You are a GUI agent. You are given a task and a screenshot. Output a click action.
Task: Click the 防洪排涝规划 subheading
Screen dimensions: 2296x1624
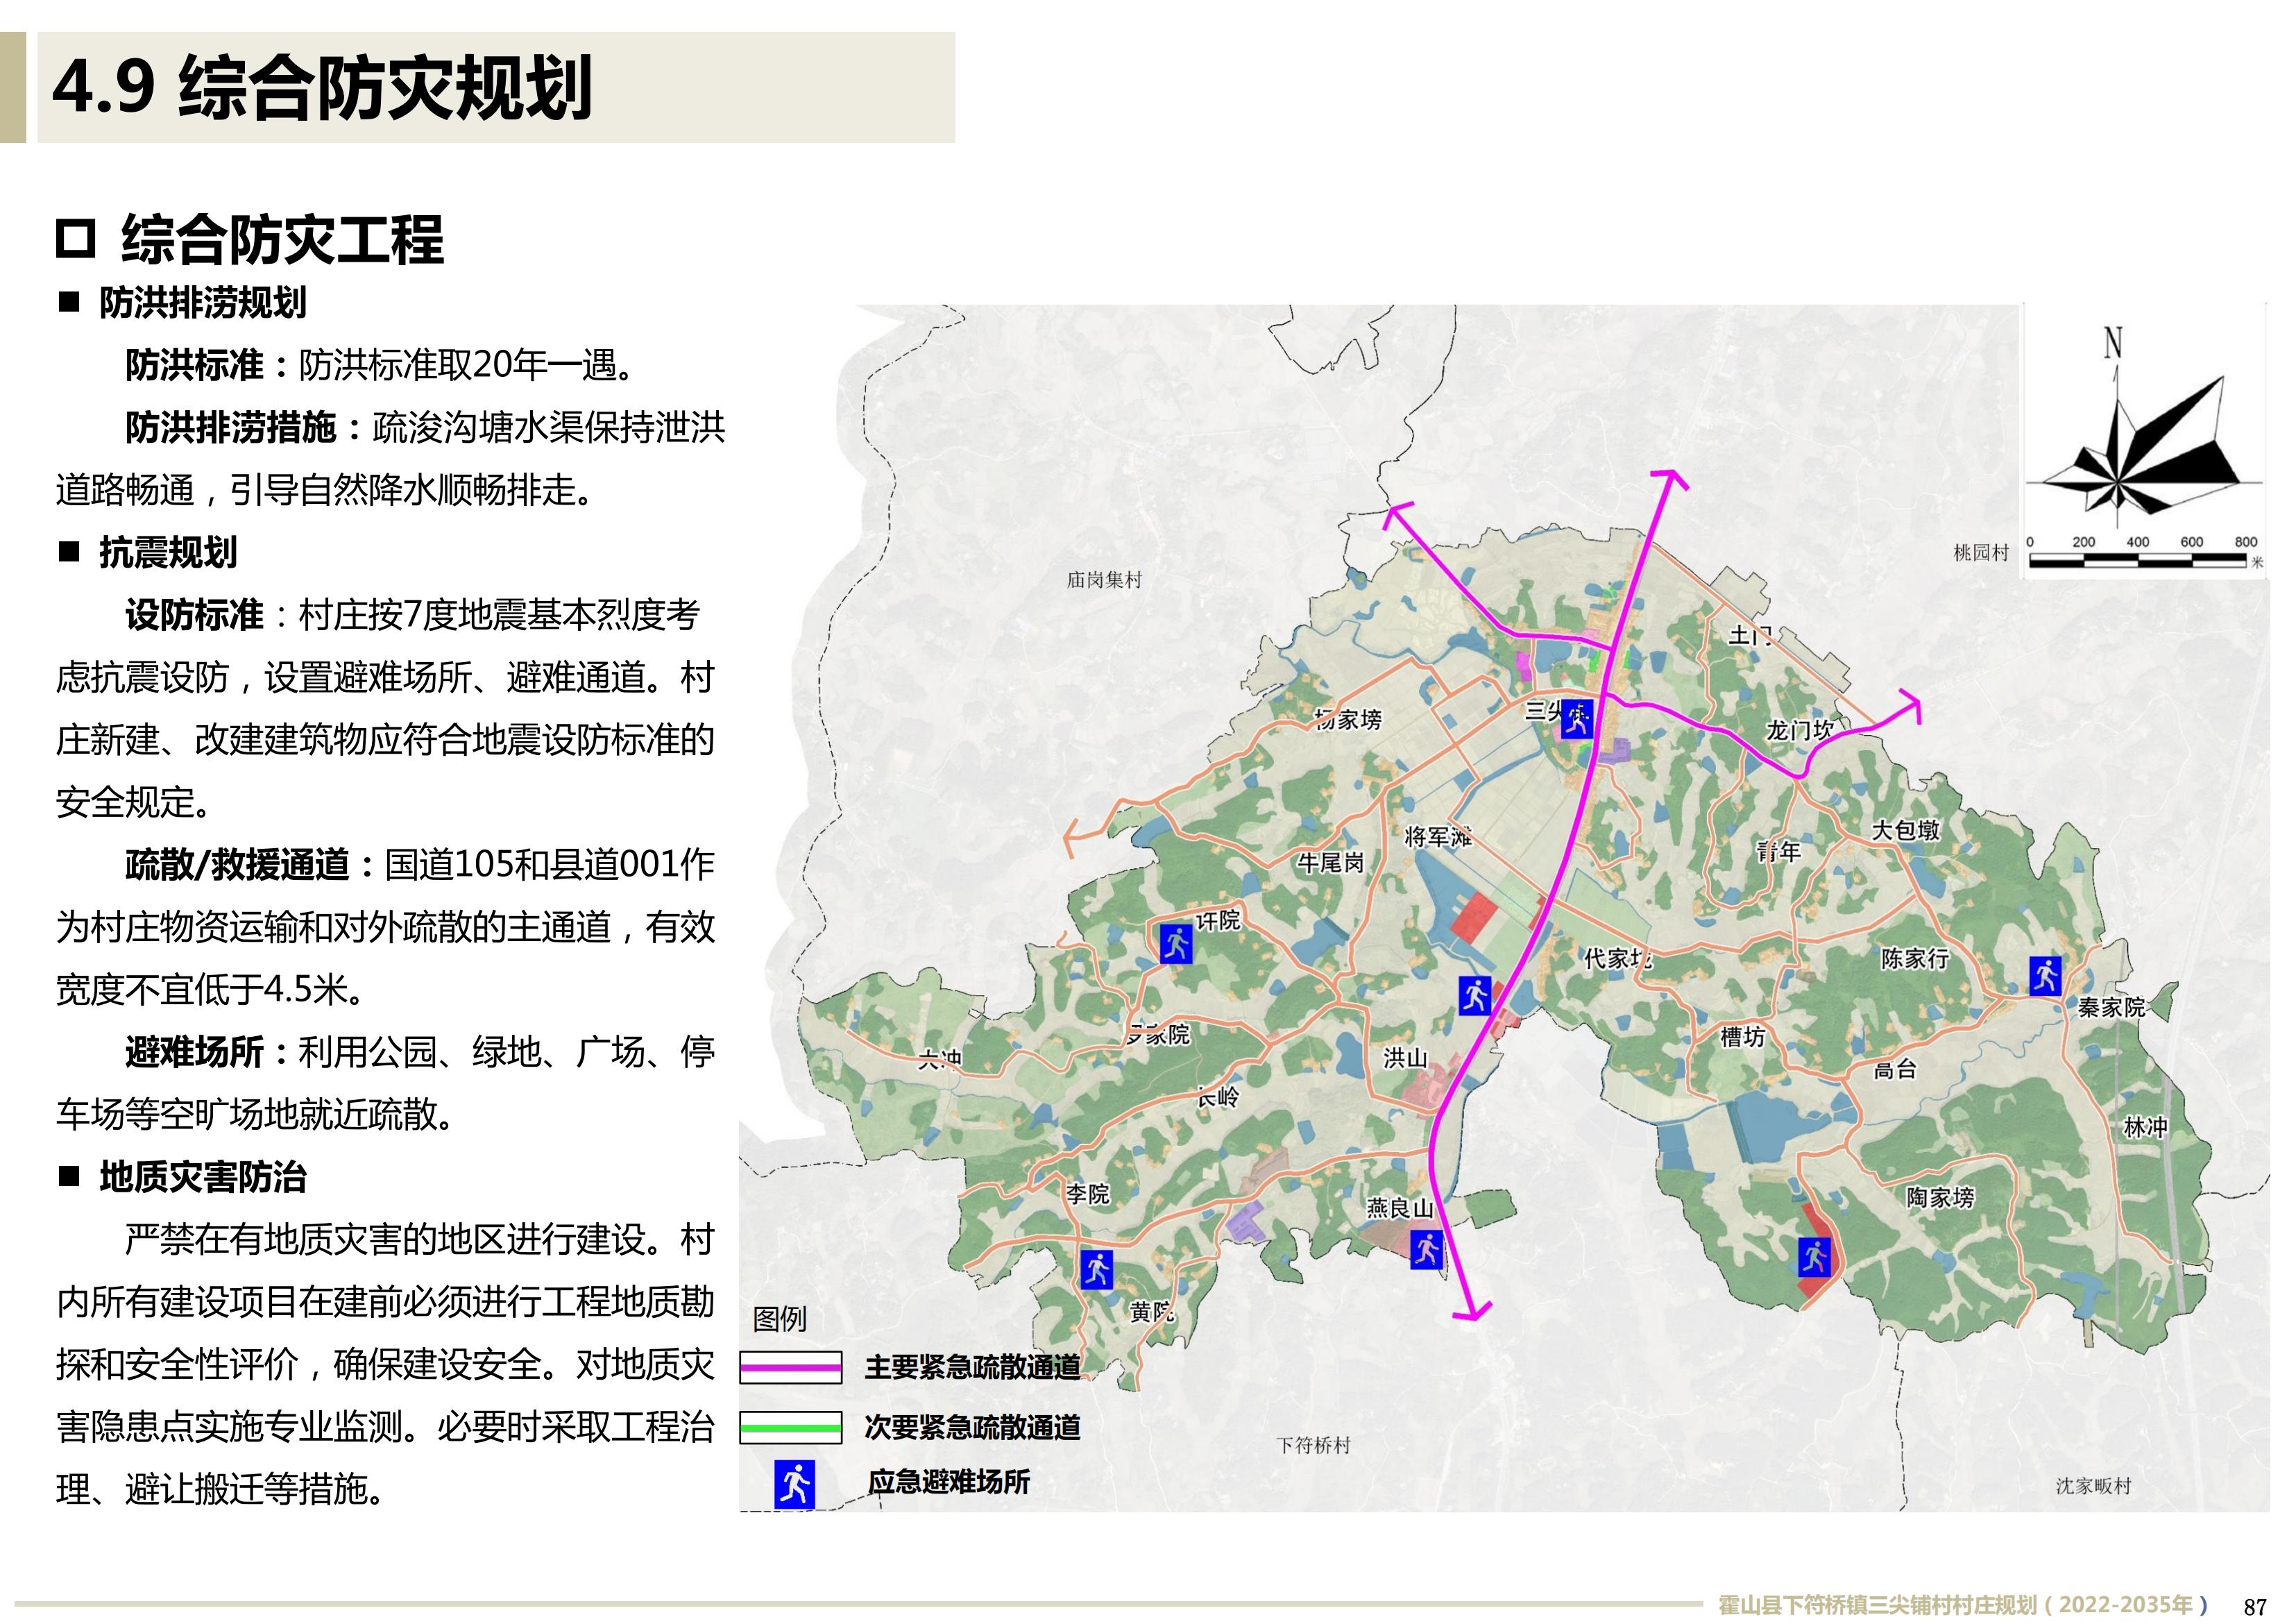pyautogui.click(x=202, y=302)
